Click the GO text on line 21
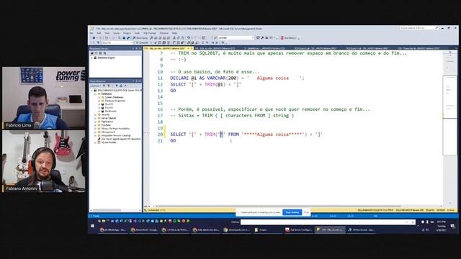 pyautogui.click(x=173, y=141)
